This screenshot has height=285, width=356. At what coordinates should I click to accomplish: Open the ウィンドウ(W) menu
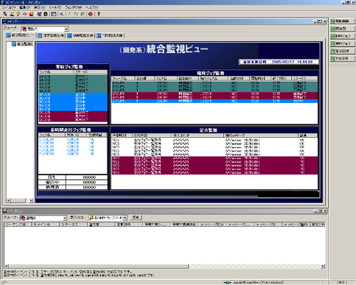pos(73,7)
